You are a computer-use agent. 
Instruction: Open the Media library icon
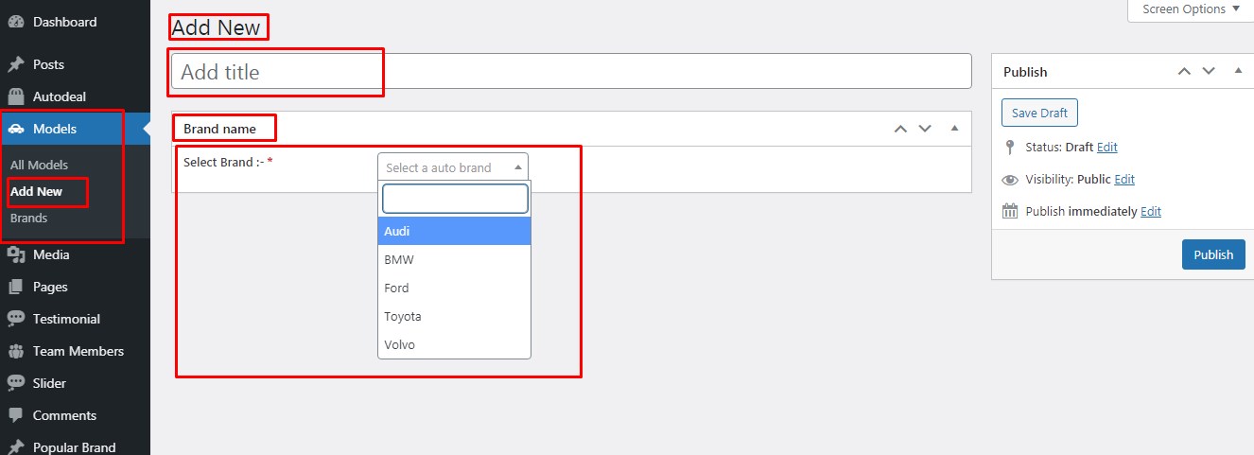[x=16, y=254]
